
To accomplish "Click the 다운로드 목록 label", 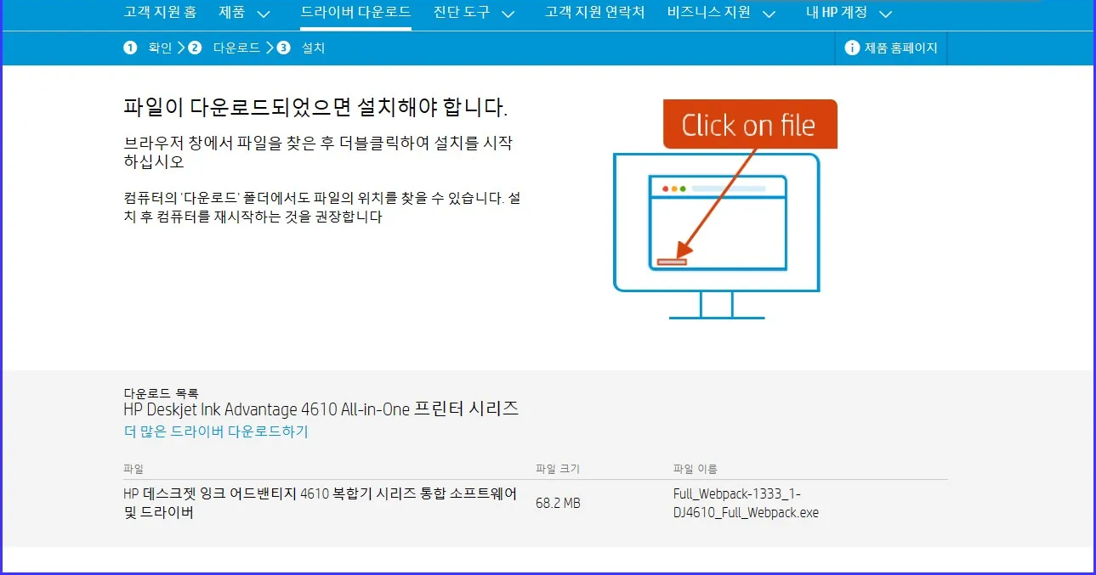I will [x=161, y=393].
